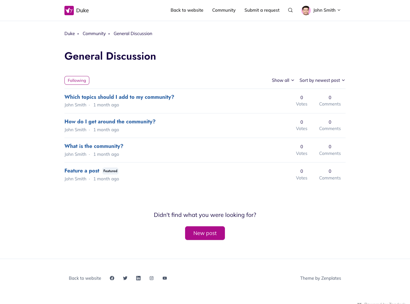Open 'How do I get around the community?'

[110, 122]
